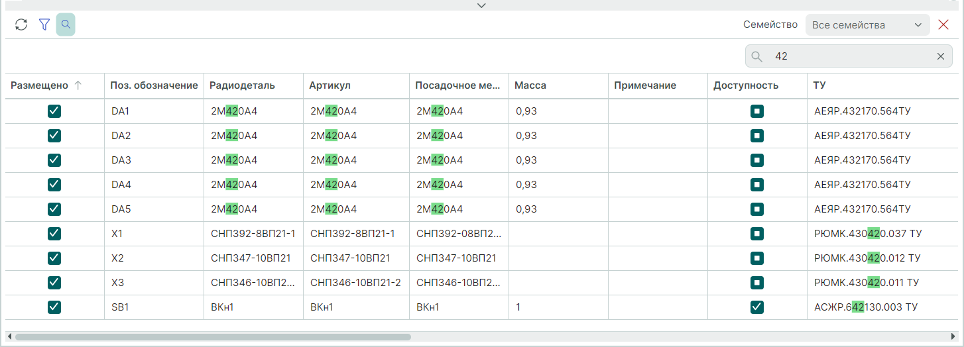This screenshot has width=964, height=347.
Task: Click the horizontal scrollbar thumb
Action: 212,336
